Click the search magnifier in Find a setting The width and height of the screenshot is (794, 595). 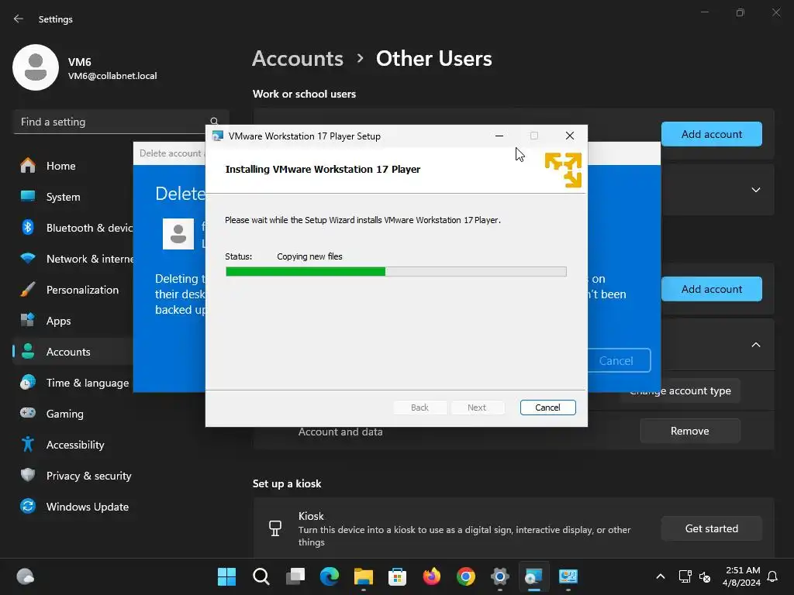[x=214, y=122]
